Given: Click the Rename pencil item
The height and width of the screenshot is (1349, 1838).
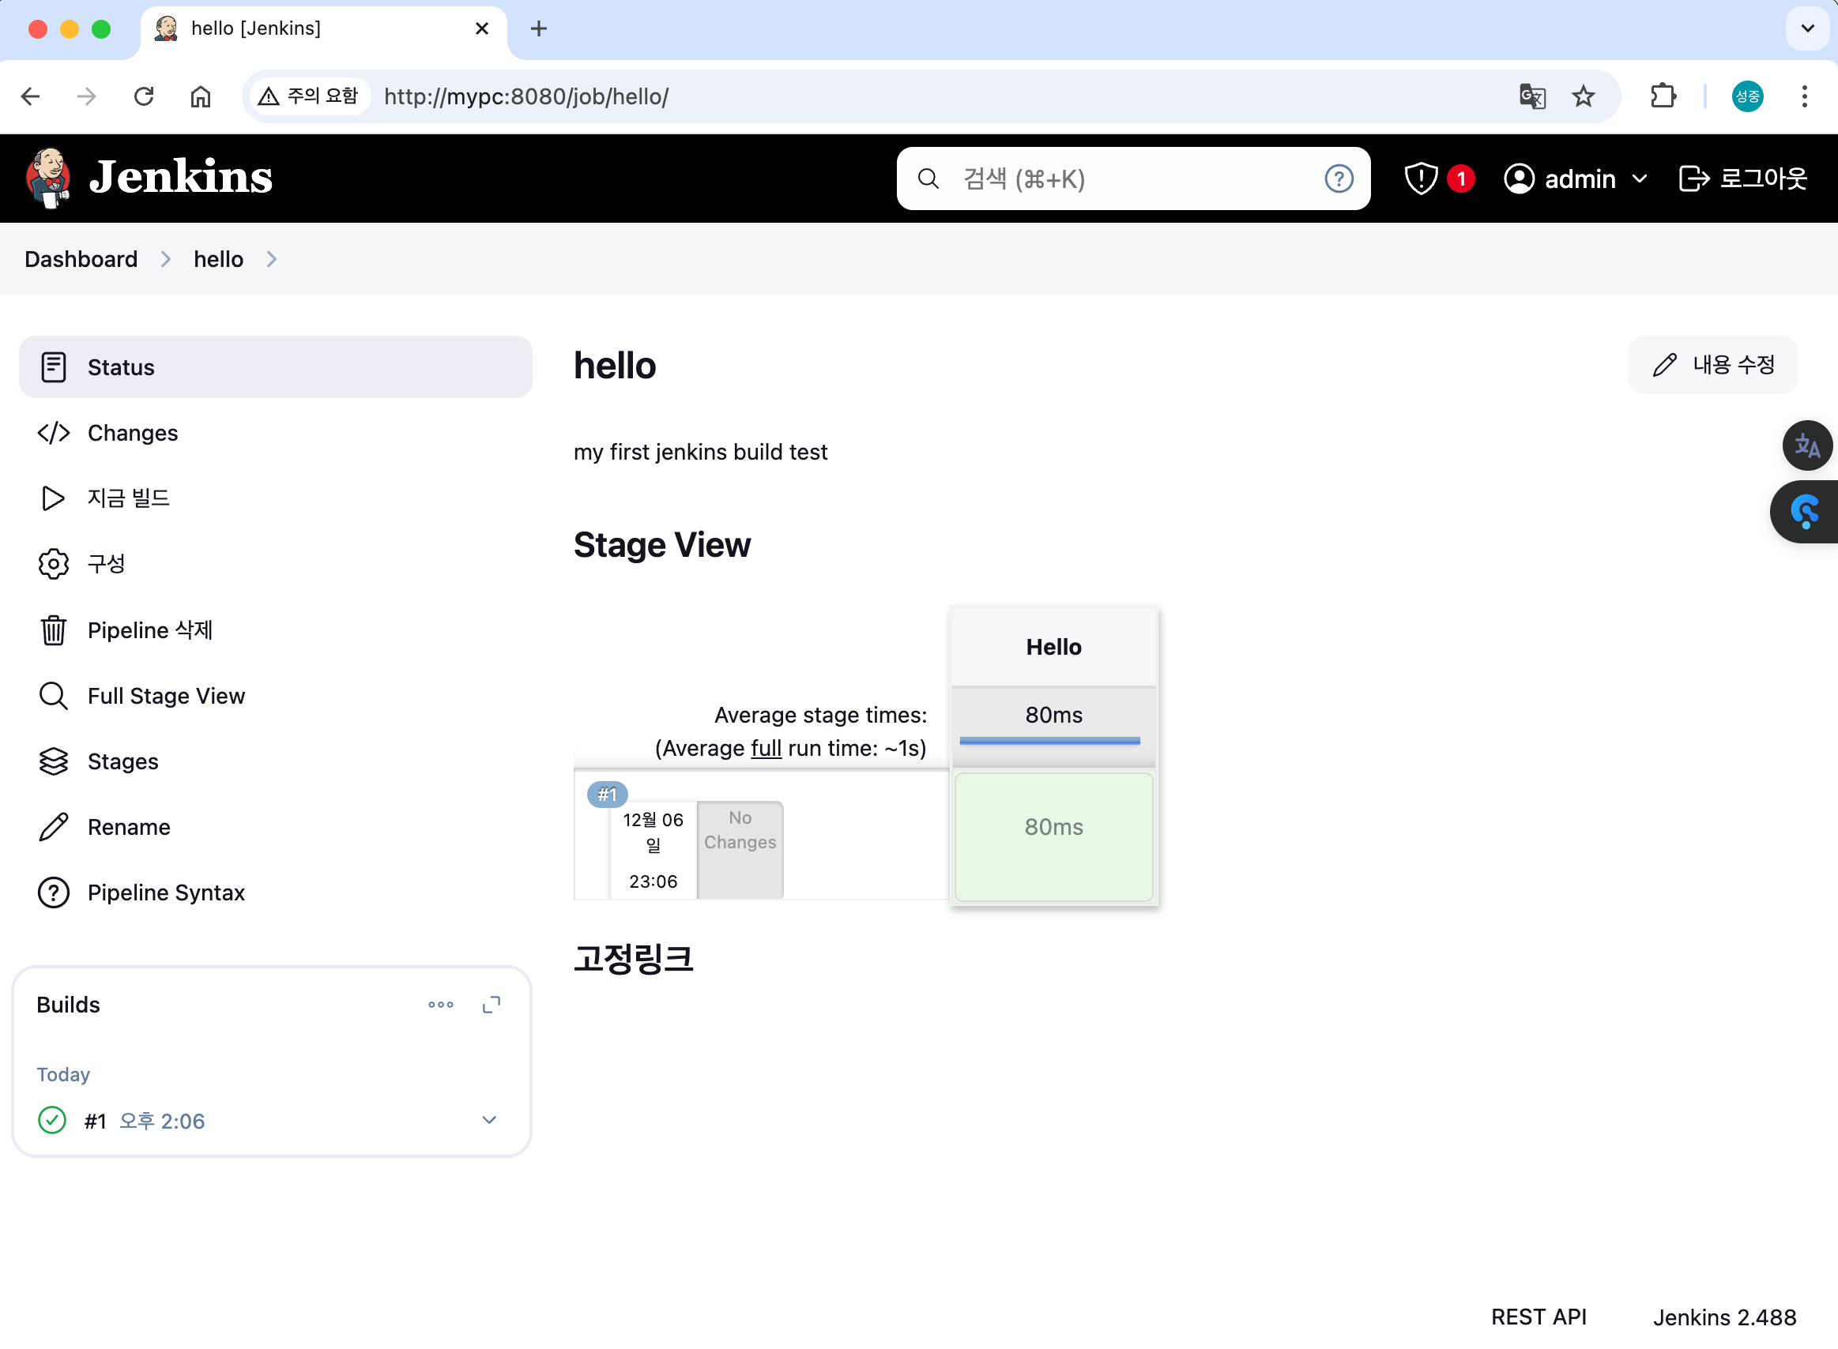Looking at the screenshot, I should 128,826.
